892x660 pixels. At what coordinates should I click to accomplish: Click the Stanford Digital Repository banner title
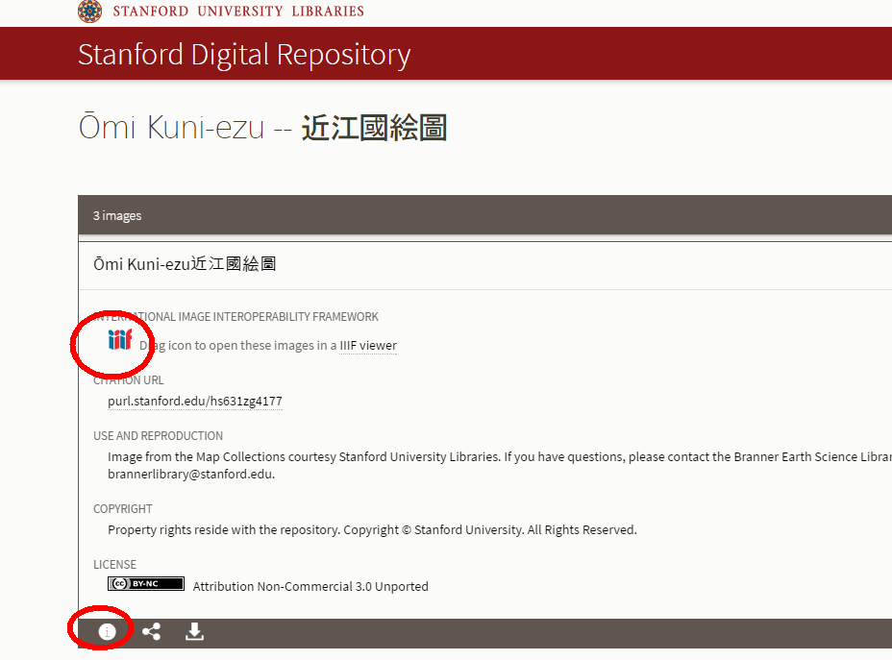pyautogui.click(x=244, y=55)
